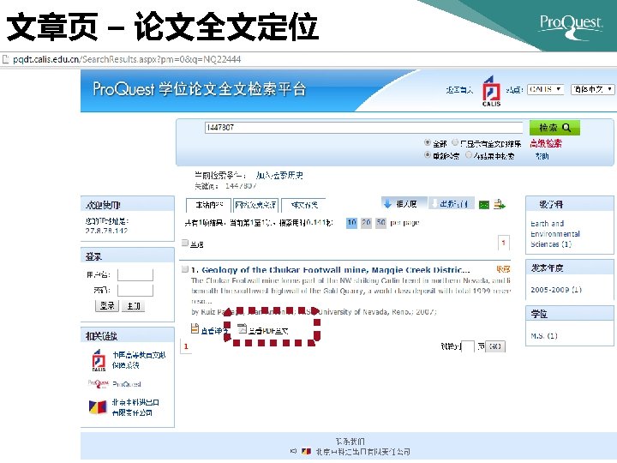
Task: Tick the checkbox beside result 1 Geology title
Action: pyautogui.click(x=185, y=269)
